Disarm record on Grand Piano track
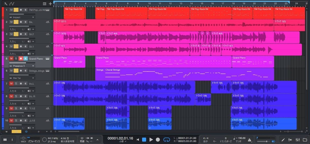Image resolution: width=310 pixels, height=144 pixels. (x=21, y=59)
